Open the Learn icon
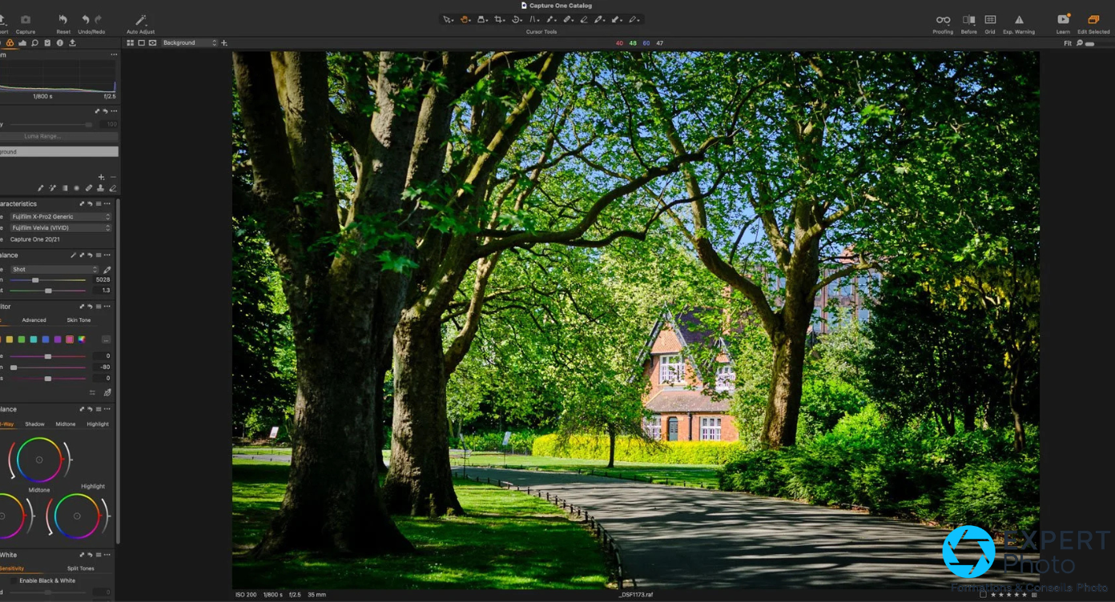1115x602 pixels. point(1063,19)
